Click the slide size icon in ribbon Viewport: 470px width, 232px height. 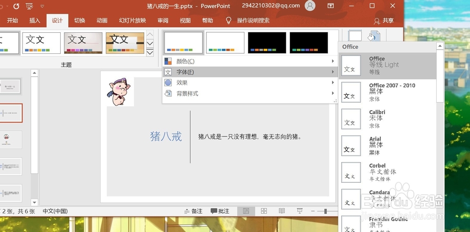point(355,36)
